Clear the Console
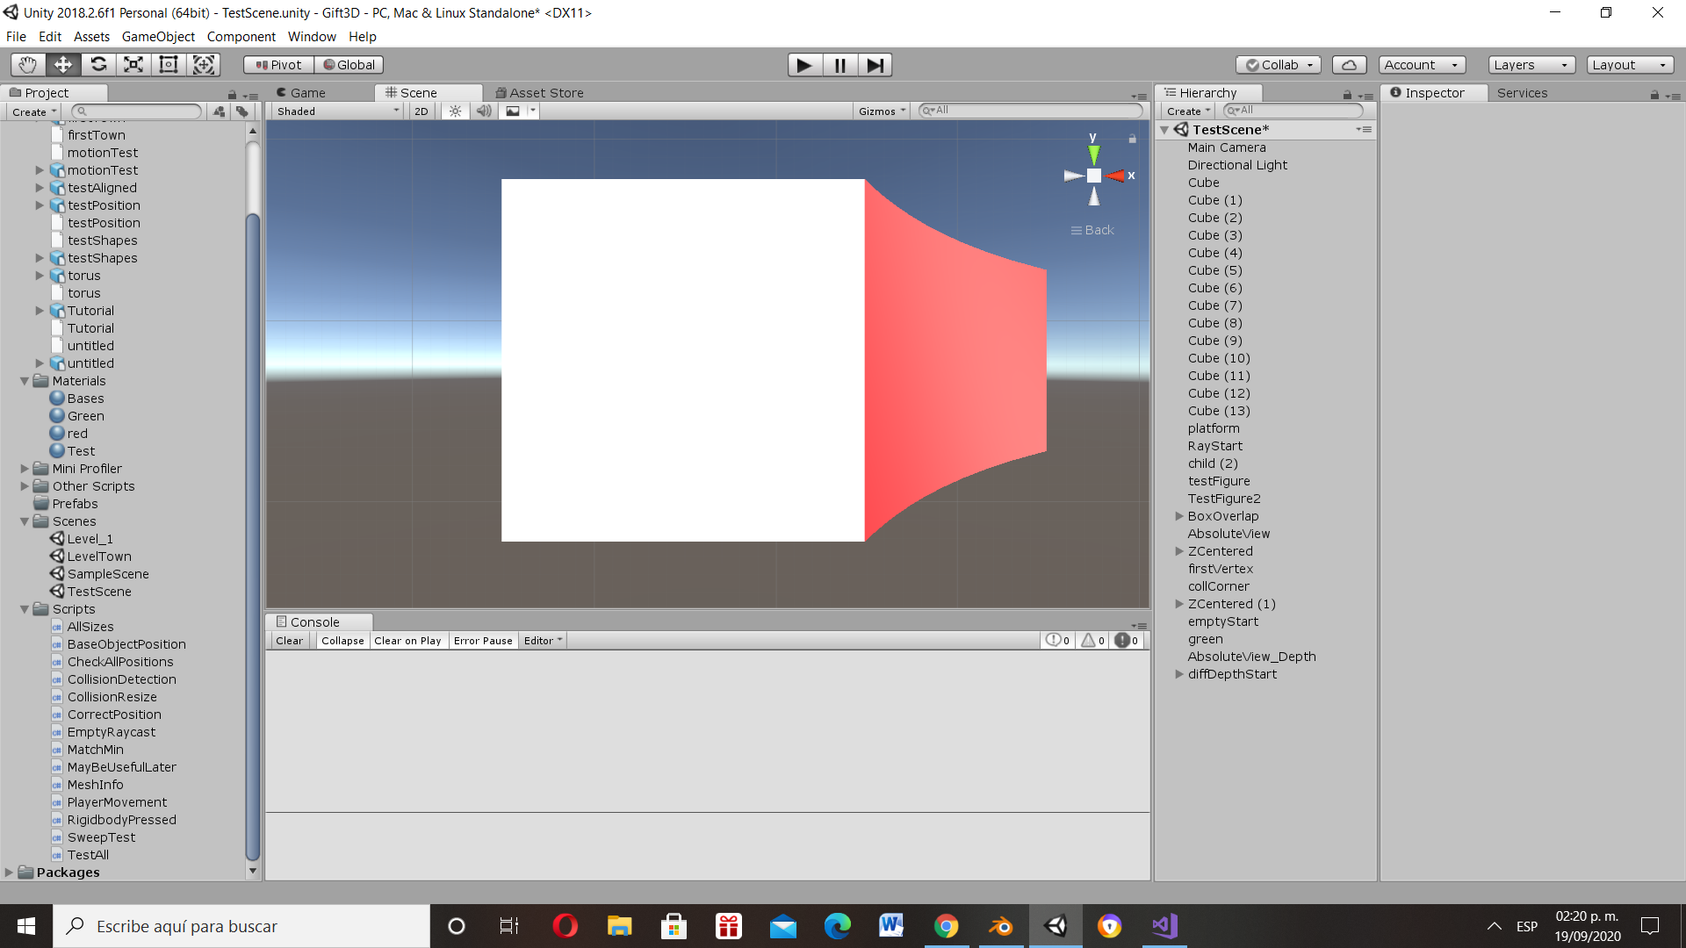The height and width of the screenshot is (948, 1686). pos(289,641)
